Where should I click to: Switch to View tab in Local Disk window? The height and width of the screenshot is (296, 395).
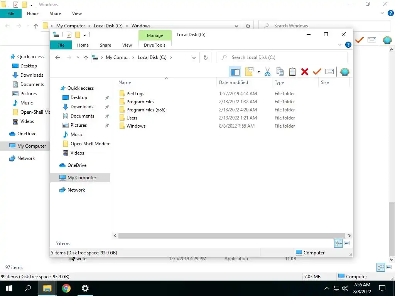pyautogui.click(x=127, y=45)
